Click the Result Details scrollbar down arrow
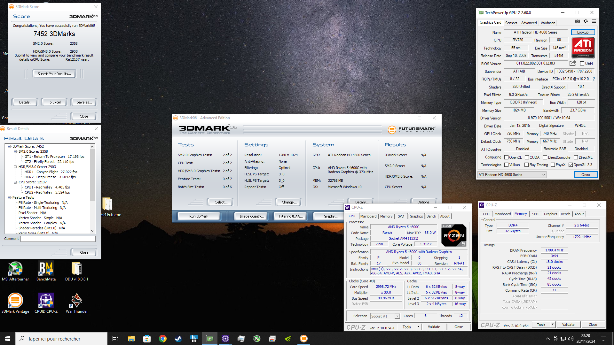The height and width of the screenshot is (345, 614). (x=92, y=231)
